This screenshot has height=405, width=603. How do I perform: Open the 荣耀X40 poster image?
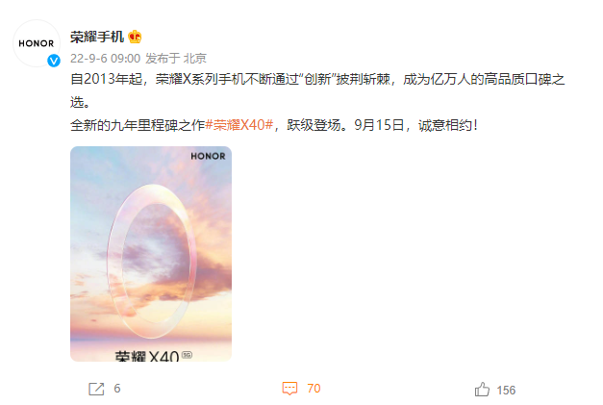coord(151,254)
